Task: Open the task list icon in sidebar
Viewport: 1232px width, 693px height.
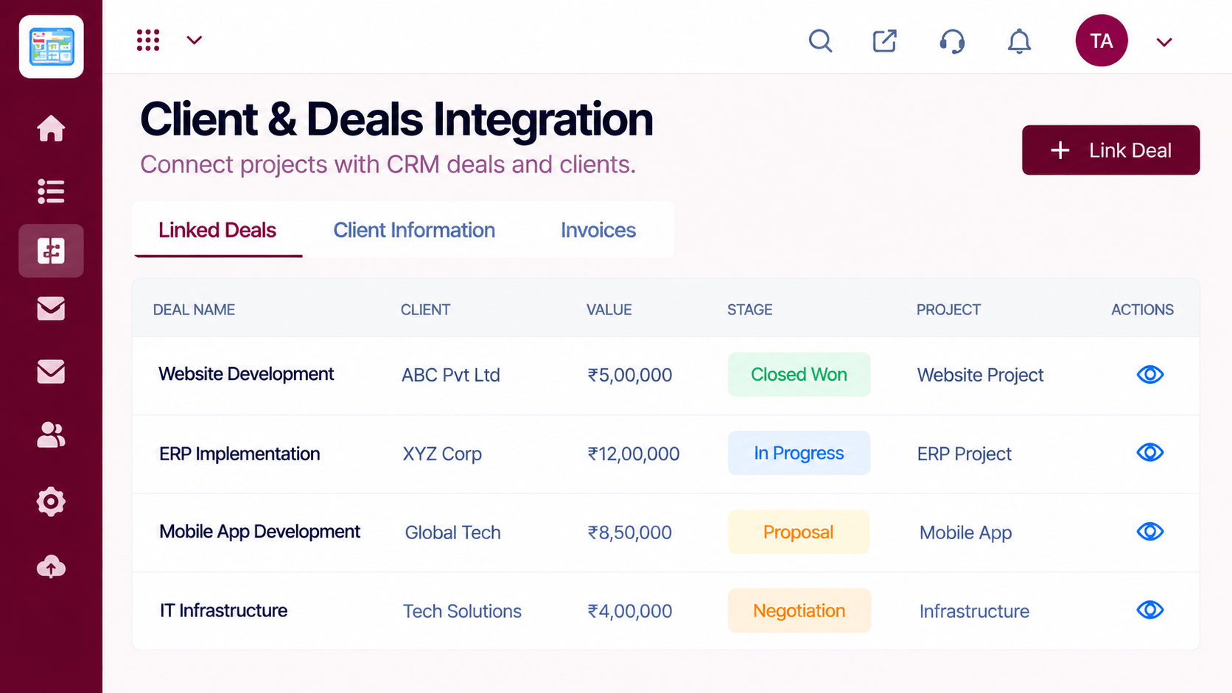Action: click(x=51, y=191)
